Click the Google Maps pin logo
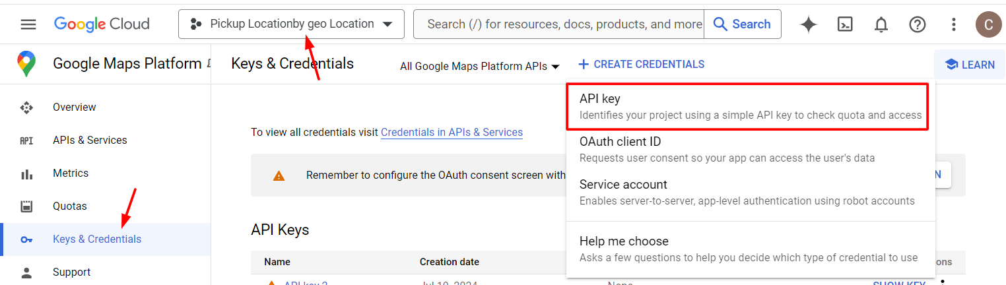The height and width of the screenshot is (285, 1006). (x=26, y=64)
